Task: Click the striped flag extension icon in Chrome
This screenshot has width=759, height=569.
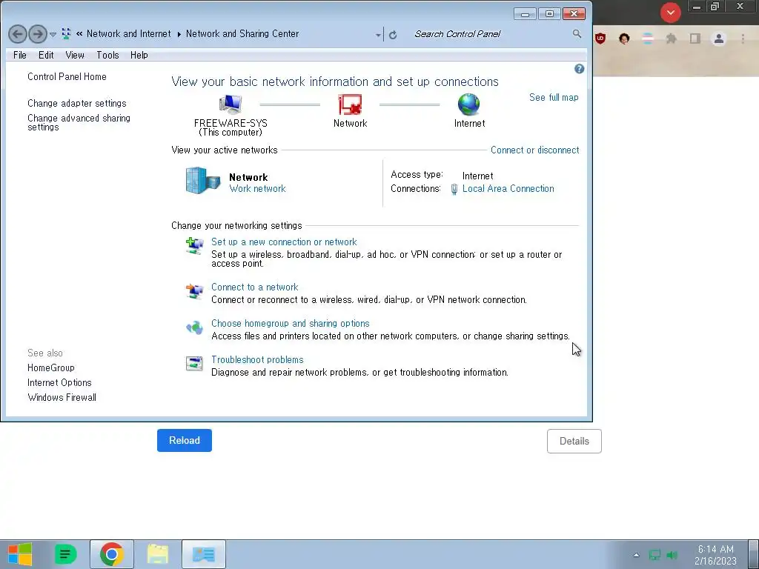Action: click(648, 39)
